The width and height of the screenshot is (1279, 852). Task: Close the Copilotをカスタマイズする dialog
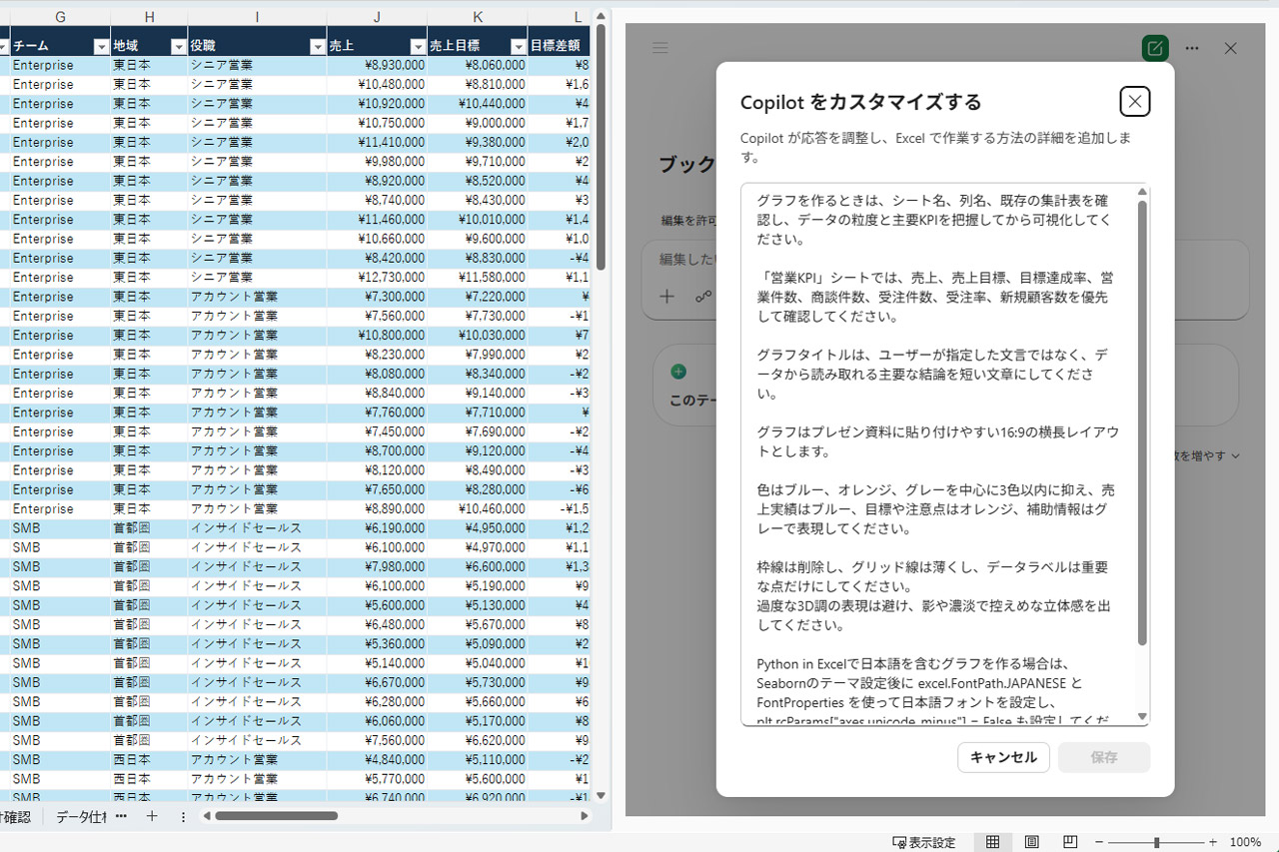coord(1135,101)
